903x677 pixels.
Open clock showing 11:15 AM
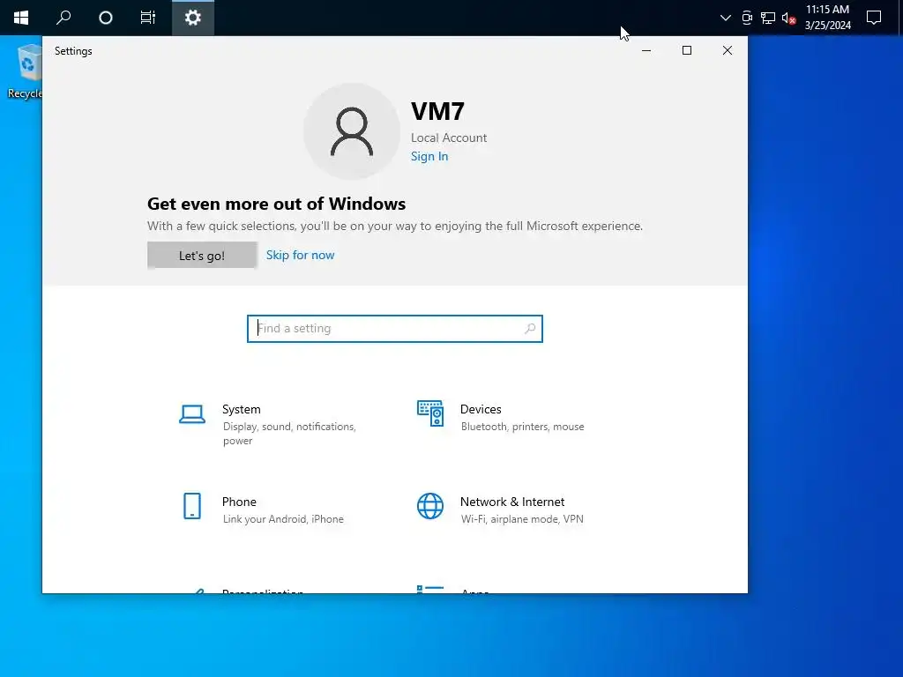coord(827,18)
